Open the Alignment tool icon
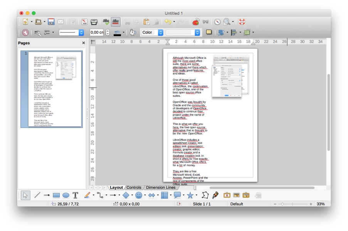The image size is (348, 231). point(234,33)
